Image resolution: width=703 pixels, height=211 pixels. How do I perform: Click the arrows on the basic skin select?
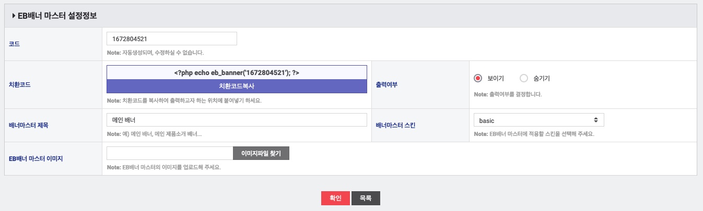[x=596, y=120]
